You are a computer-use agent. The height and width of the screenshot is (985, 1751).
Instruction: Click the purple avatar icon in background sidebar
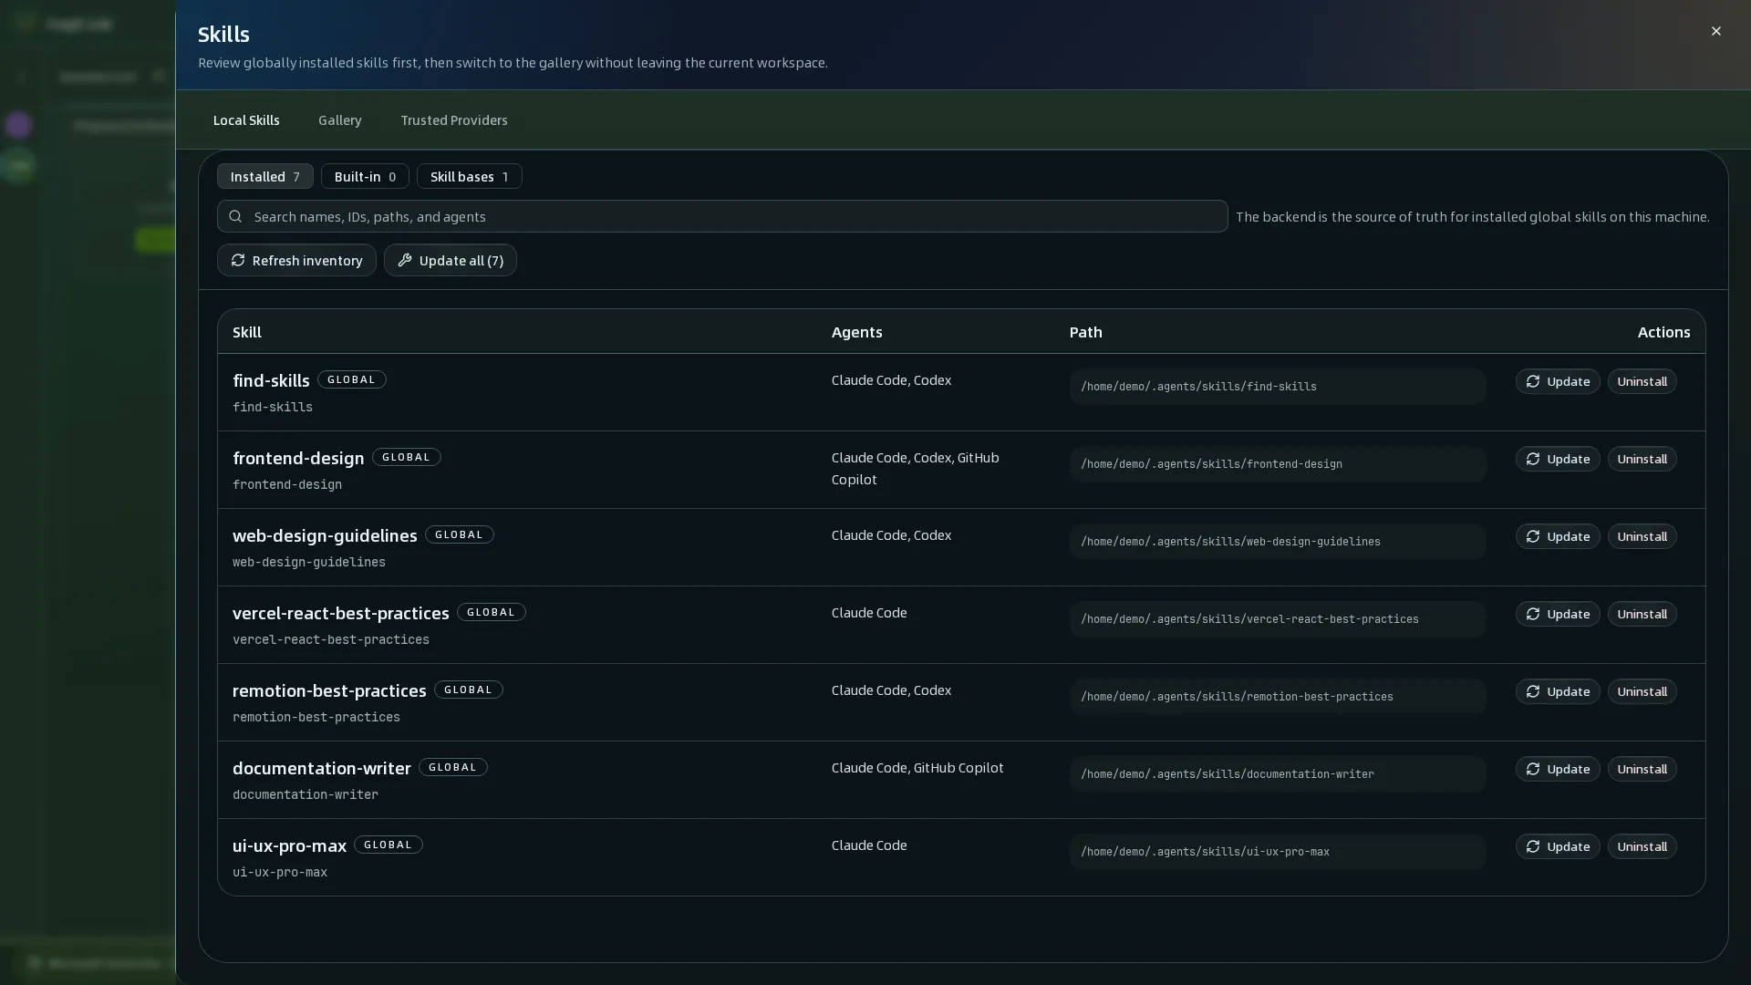[x=18, y=125]
